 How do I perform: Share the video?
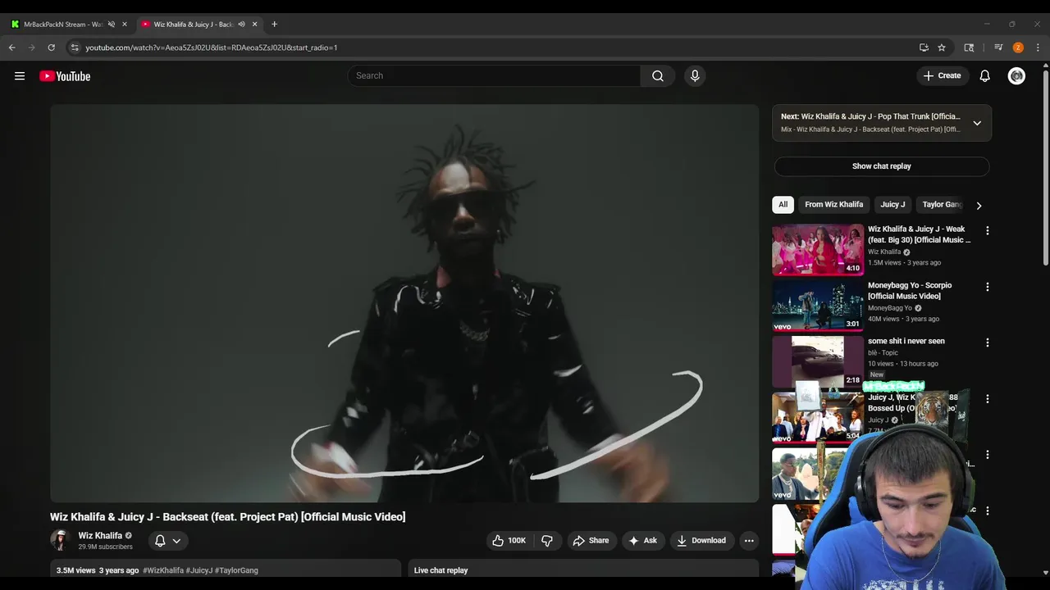coord(591,540)
